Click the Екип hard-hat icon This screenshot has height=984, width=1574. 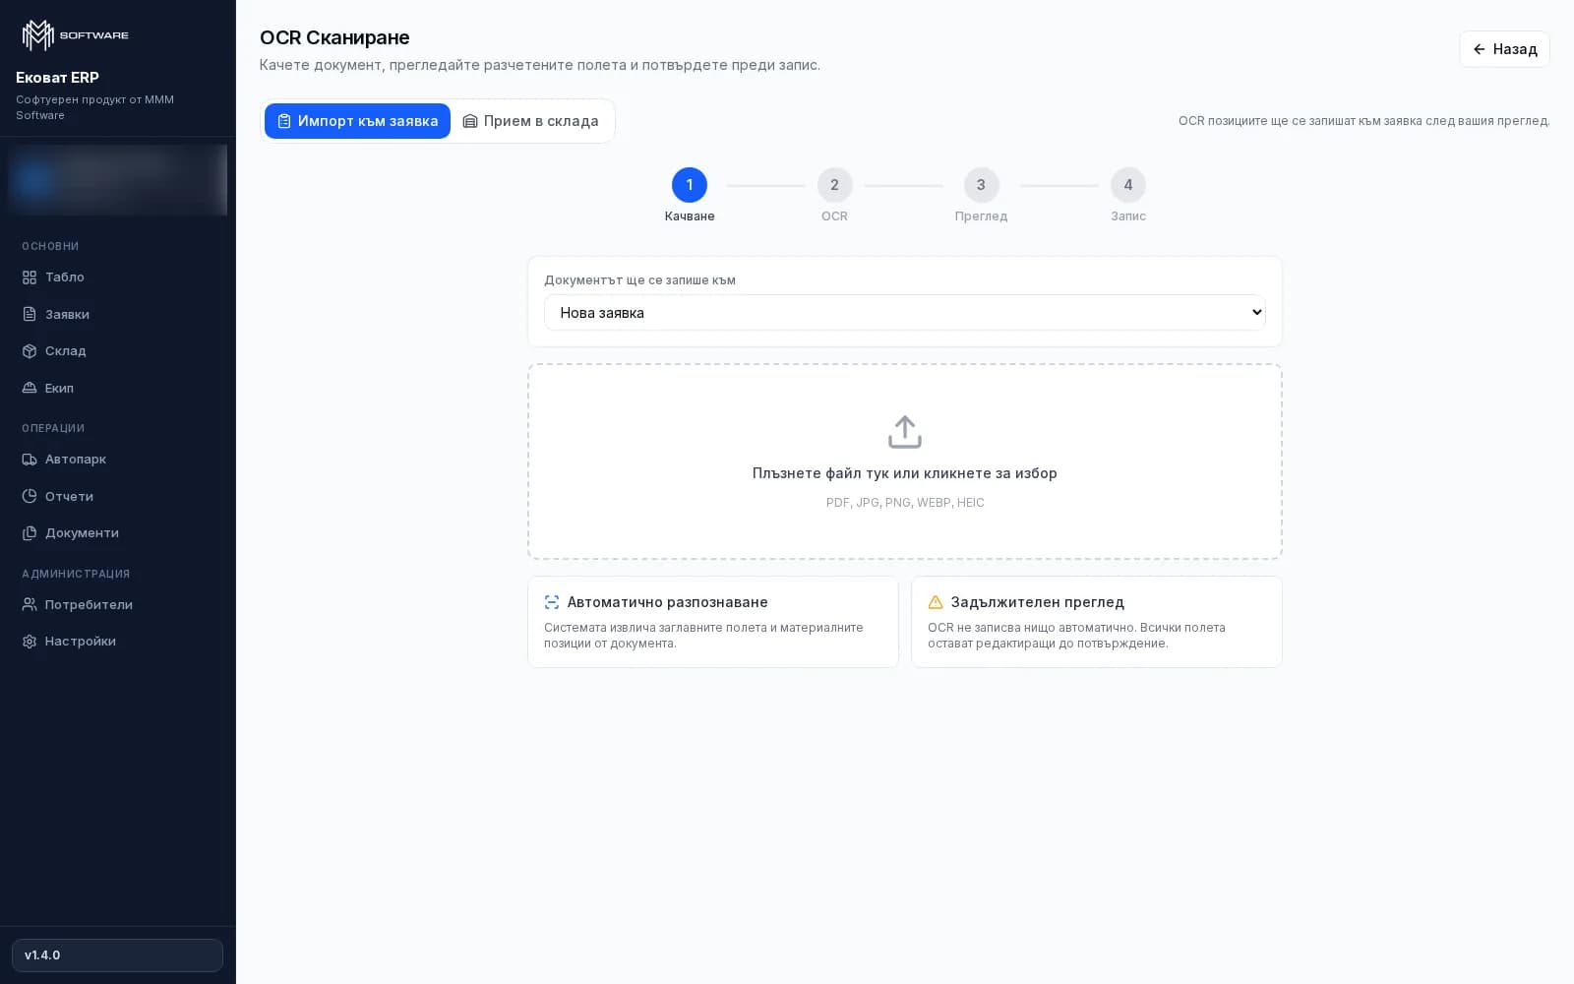(30, 388)
